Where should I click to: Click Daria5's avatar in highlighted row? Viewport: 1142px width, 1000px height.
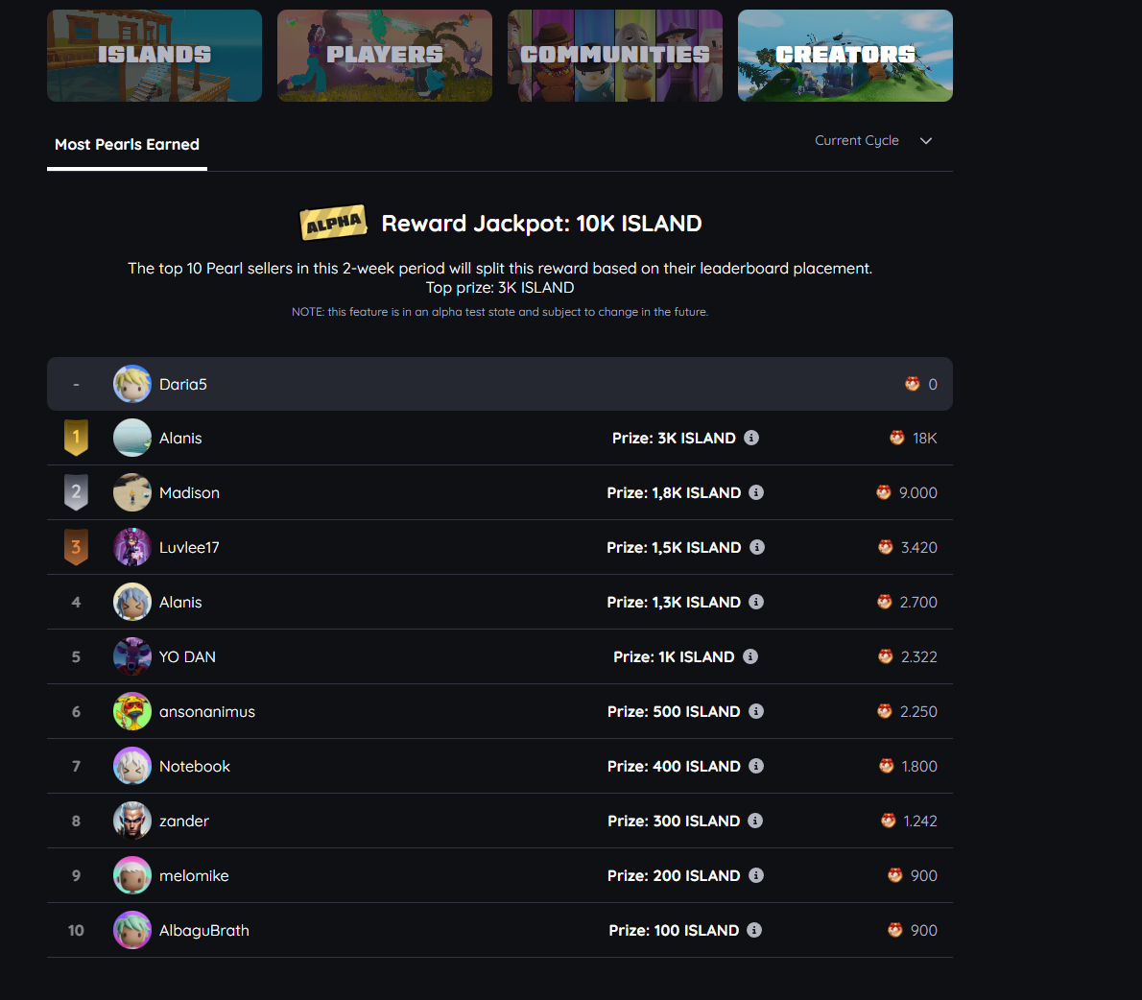click(131, 384)
